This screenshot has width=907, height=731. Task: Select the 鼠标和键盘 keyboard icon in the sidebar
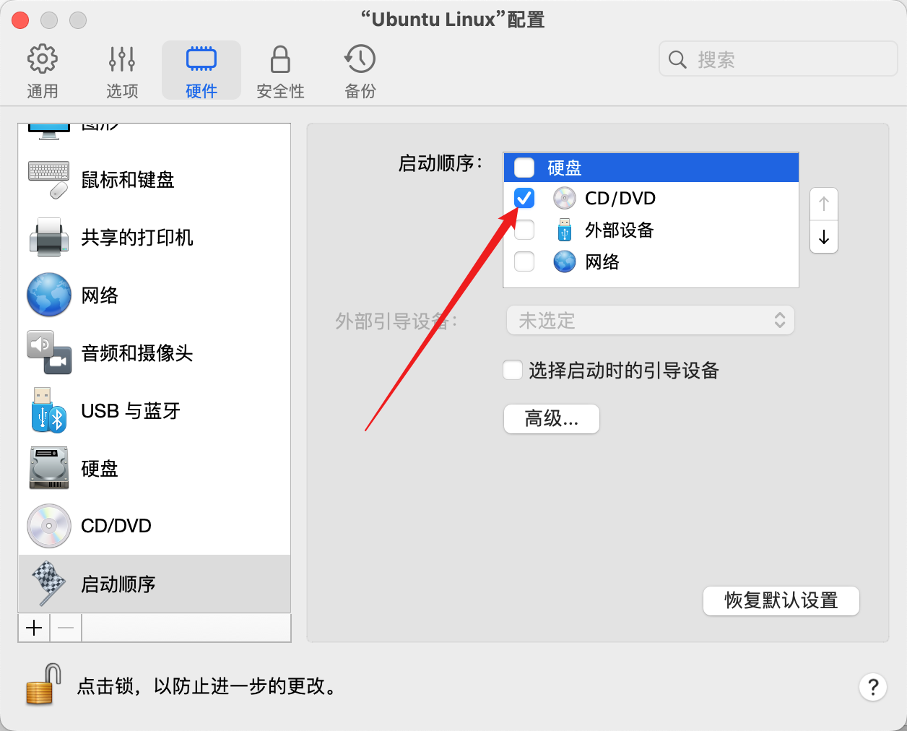[48, 180]
